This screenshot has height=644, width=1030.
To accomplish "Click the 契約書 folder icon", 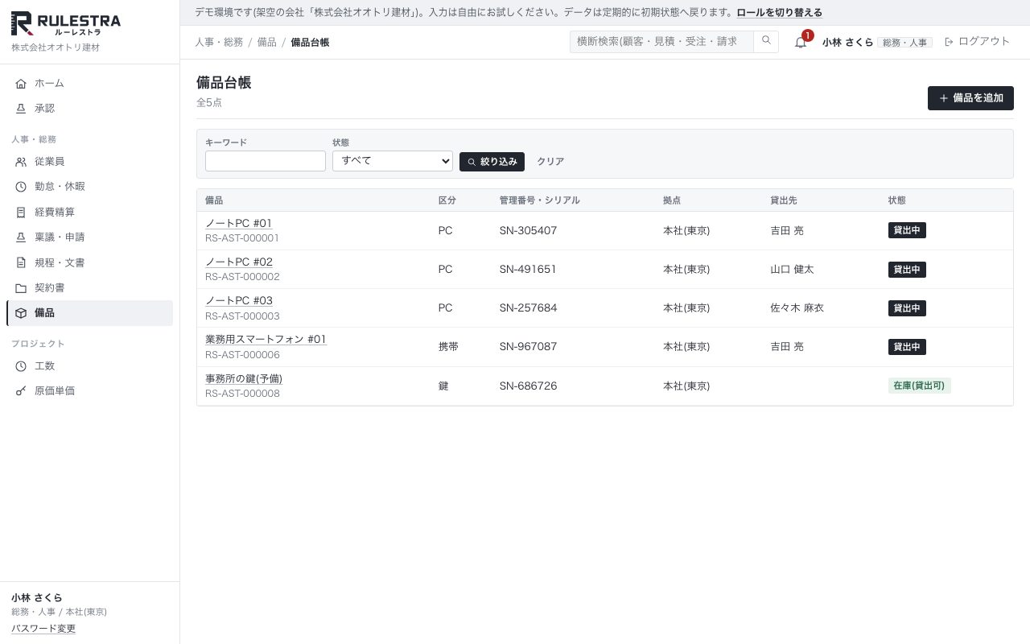I will 21,287.
